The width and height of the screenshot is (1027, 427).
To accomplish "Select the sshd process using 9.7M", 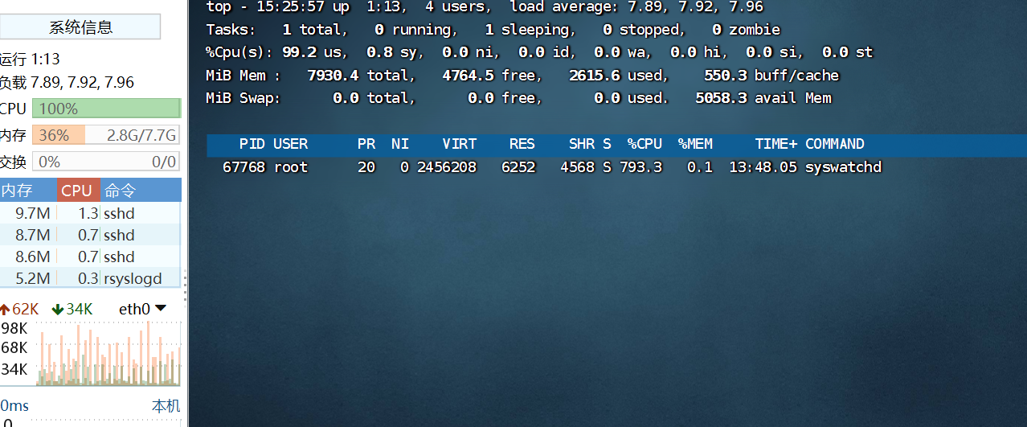I will click(90, 213).
